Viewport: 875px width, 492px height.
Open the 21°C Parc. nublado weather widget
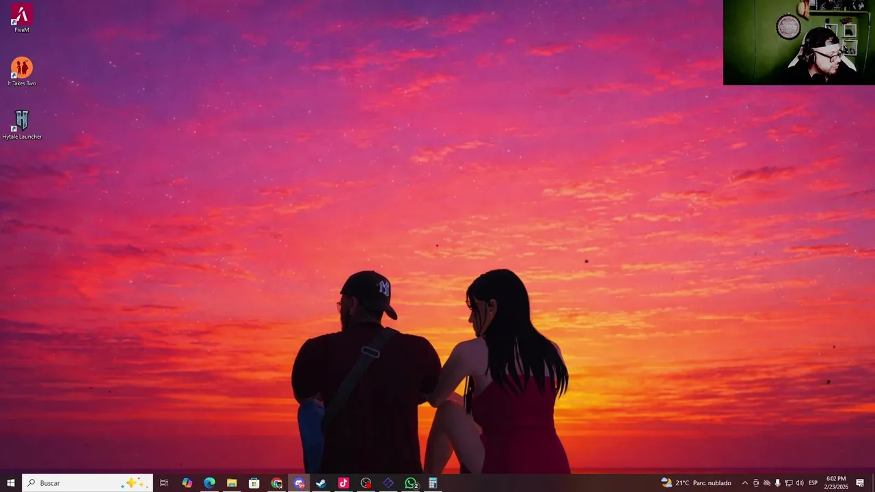(x=696, y=483)
